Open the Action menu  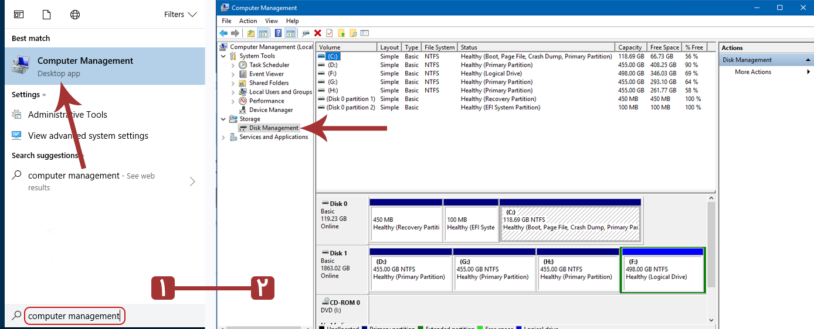tap(248, 21)
